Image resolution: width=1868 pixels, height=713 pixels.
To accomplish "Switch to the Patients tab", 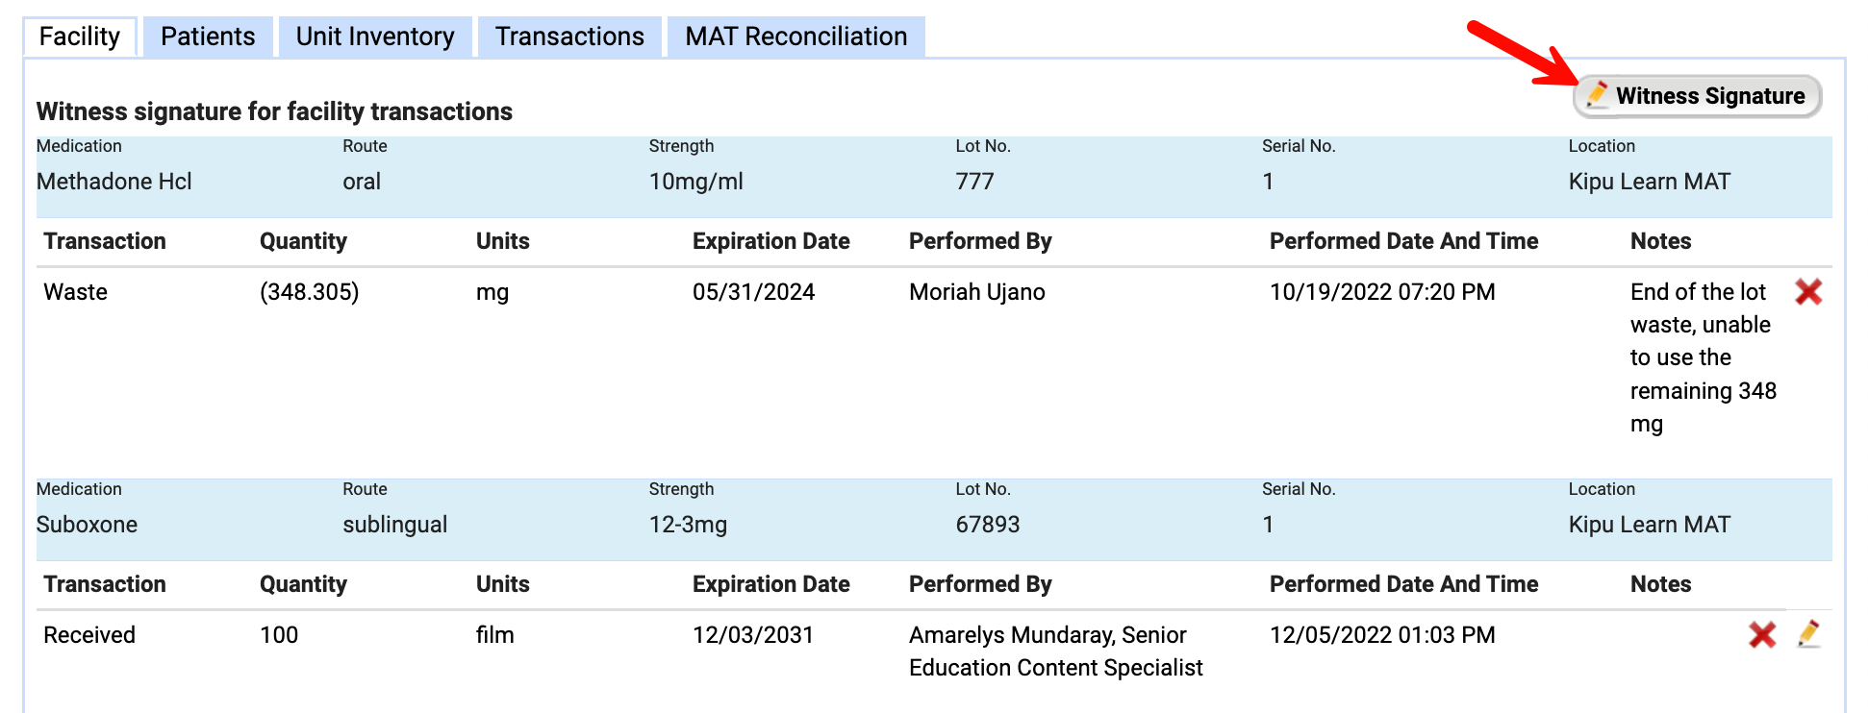I will point(208,37).
